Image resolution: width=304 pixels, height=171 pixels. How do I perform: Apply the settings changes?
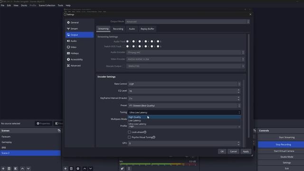[246, 152]
